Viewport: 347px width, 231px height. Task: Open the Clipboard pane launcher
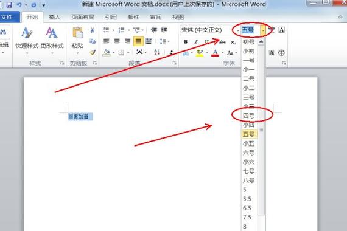[95, 63]
